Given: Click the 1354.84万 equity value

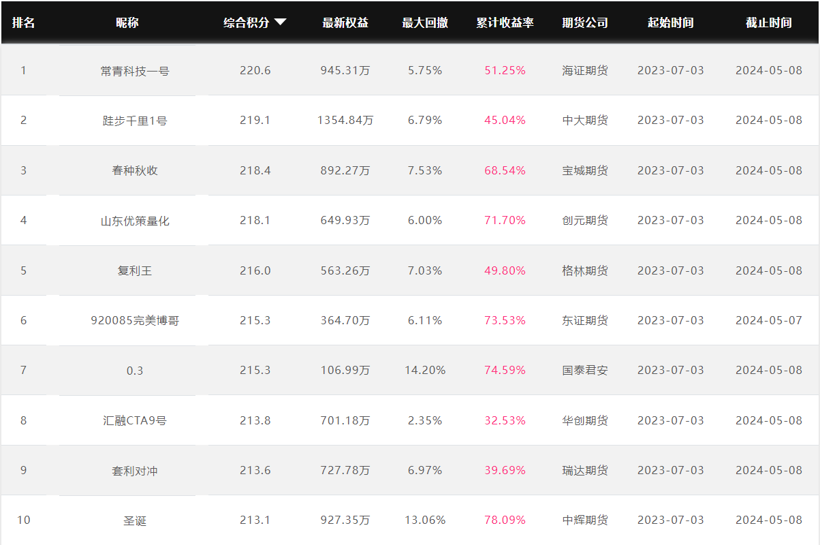Looking at the screenshot, I should [x=345, y=120].
